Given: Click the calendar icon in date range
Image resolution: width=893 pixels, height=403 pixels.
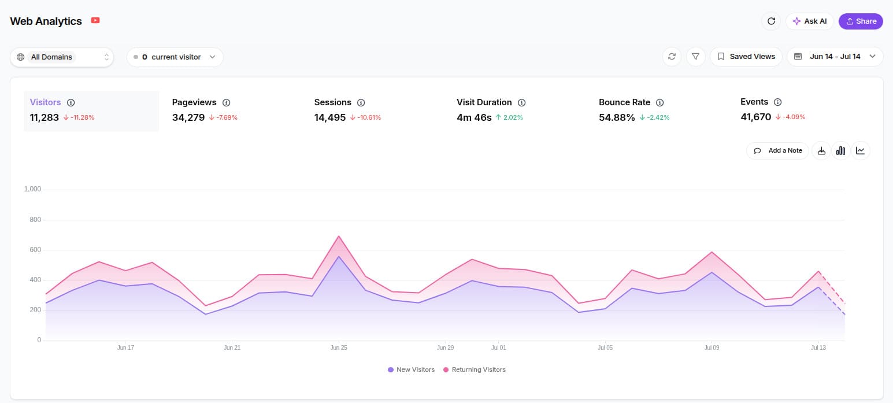Looking at the screenshot, I should pyautogui.click(x=798, y=57).
